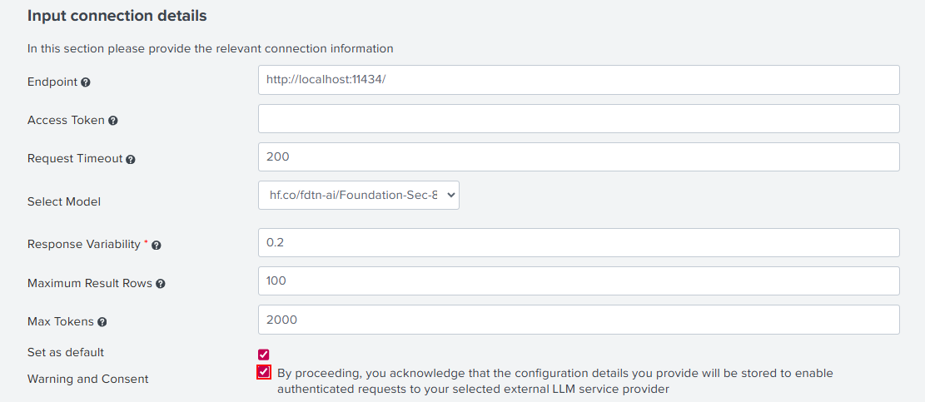Select the Request Timeout field showing 200
The image size is (925, 402).
(x=579, y=156)
